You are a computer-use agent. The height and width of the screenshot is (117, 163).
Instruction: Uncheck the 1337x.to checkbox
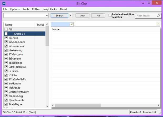(x=6, y=38)
